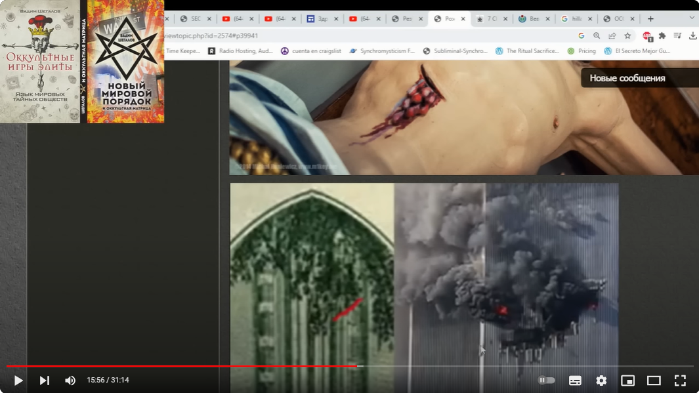
Task: Click the 15:56 / 31:14 time display
Action: [108, 380]
